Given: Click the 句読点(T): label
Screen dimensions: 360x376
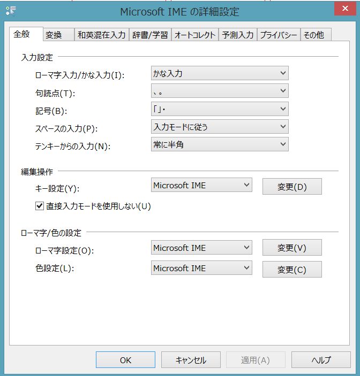Looking at the screenshot, I should coord(55,93).
